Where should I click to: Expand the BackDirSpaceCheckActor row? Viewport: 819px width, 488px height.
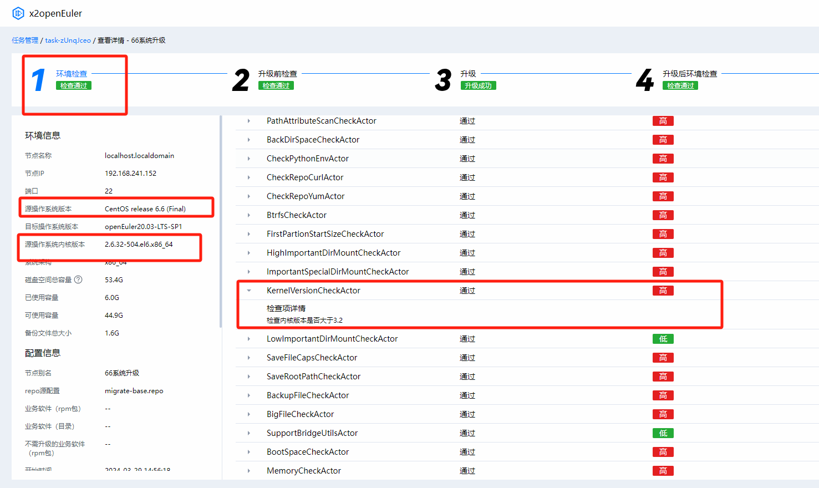click(x=249, y=140)
